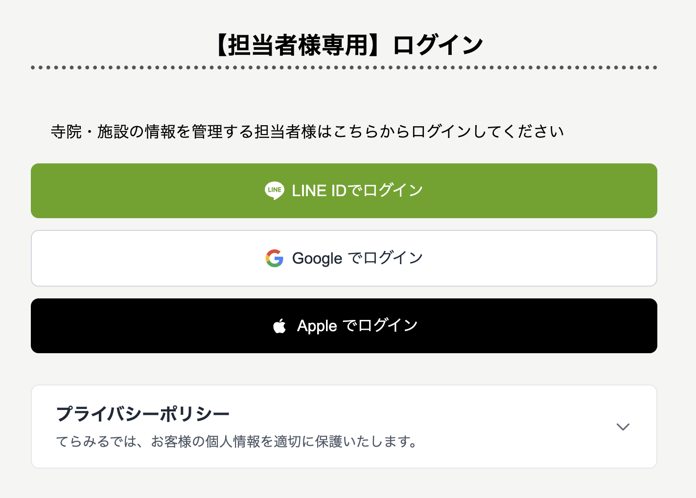Click the white Apple logo icon

(279, 326)
